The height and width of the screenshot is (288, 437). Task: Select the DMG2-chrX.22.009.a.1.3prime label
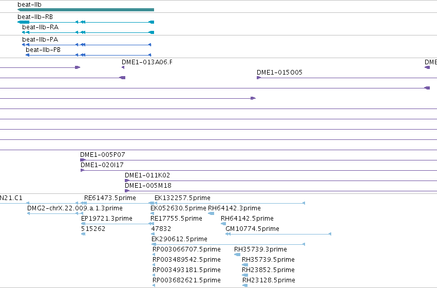pyautogui.click(x=74, y=208)
